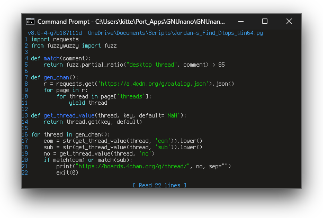
Task: Click line number 3 in the gutter
Action: click(x=26, y=52)
